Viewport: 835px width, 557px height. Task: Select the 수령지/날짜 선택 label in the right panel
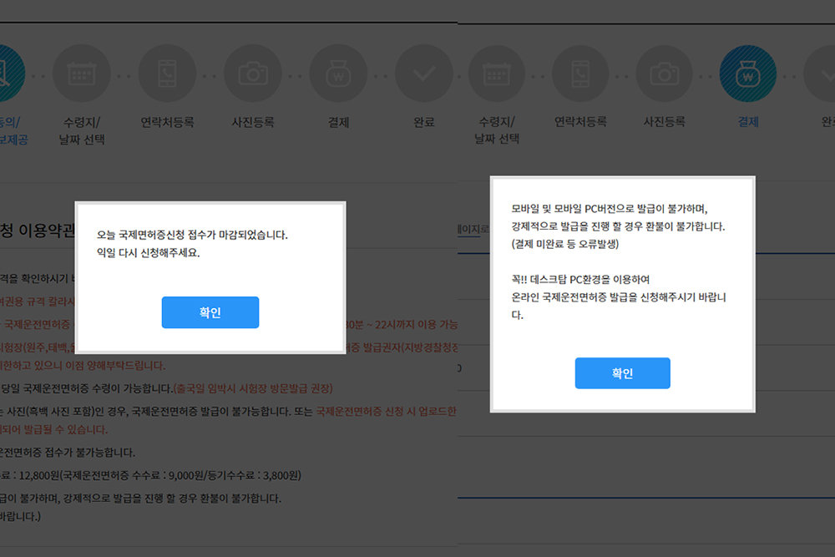496,130
